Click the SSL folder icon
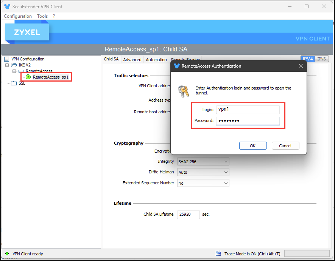 tap(14, 83)
